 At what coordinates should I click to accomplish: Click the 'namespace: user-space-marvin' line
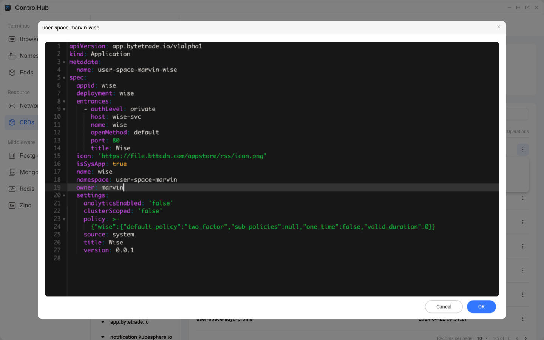pyautogui.click(x=127, y=180)
